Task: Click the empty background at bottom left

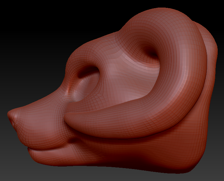Action: [x=13, y=167]
